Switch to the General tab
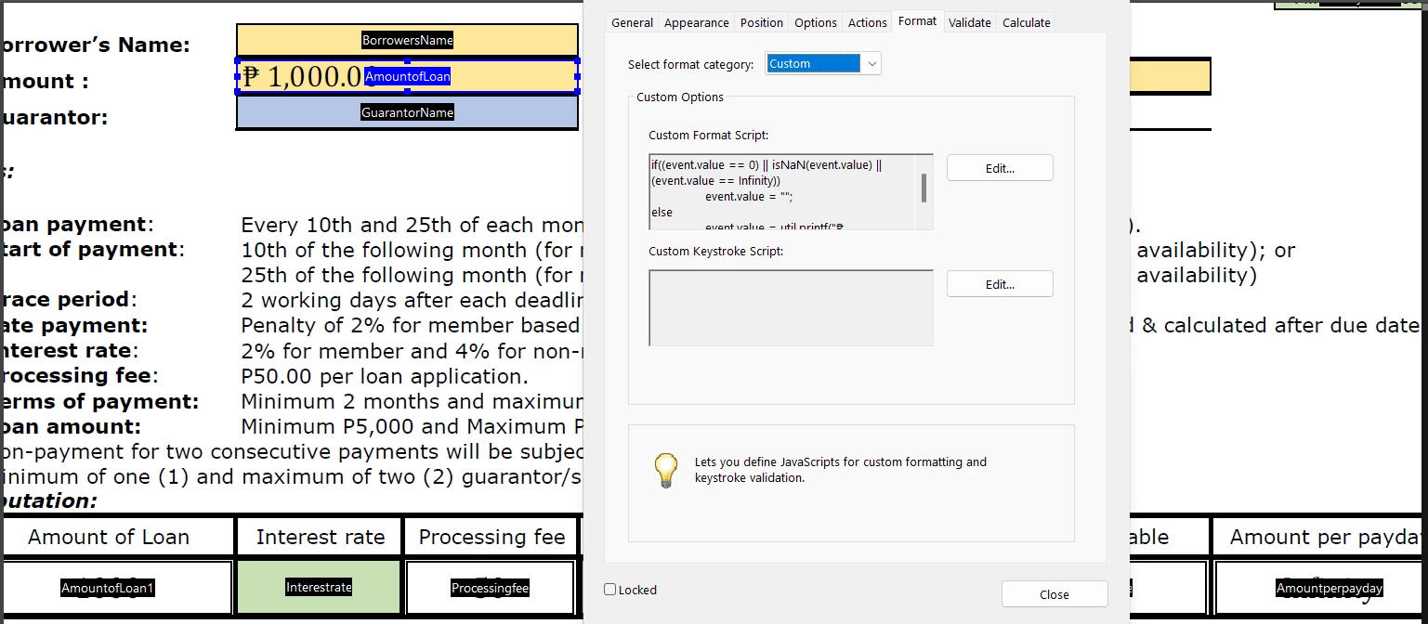The width and height of the screenshot is (1428, 624). coord(632,22)
